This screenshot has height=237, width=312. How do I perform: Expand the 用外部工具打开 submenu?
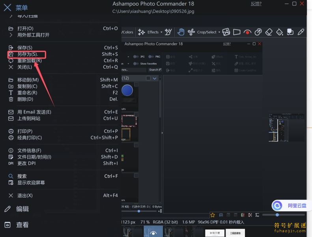(63, 35)
